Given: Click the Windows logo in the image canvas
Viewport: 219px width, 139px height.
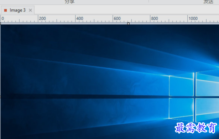Looking at the screenshot, I should (194, 97).
